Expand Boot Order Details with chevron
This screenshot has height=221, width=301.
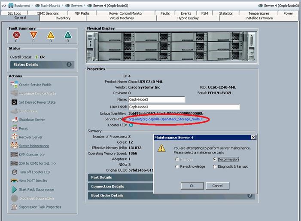(250, 196)
